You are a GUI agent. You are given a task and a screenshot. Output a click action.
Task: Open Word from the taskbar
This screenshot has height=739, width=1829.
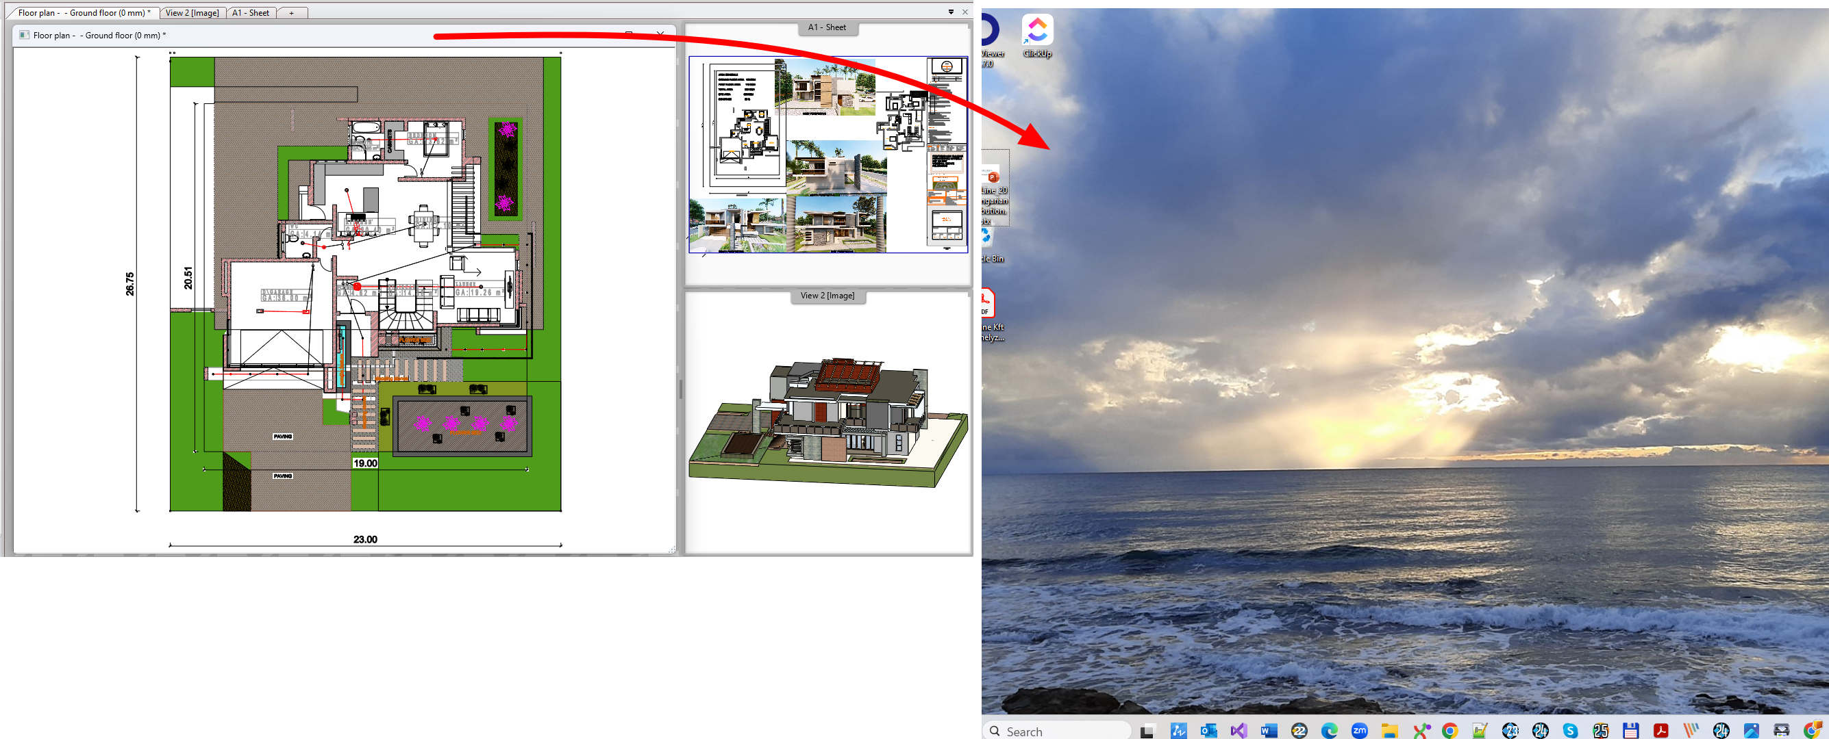click(x=1269, y=731)
